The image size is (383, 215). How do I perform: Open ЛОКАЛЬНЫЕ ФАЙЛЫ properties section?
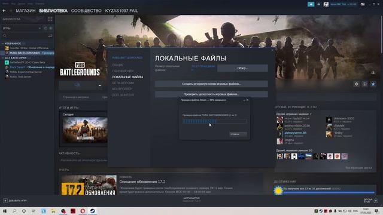tap(127, 77)
